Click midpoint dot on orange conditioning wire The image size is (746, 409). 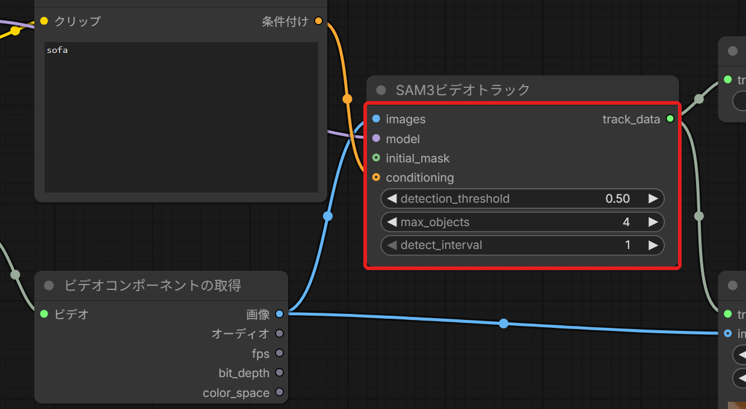[x=347, y=99]
